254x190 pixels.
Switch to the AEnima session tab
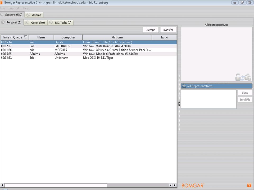(x=34, y=15)
